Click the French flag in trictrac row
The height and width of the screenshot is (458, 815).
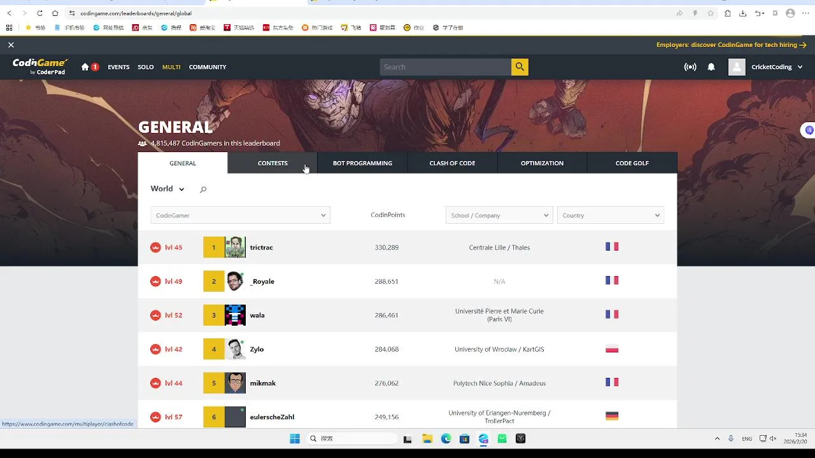[x=612, y=247]
